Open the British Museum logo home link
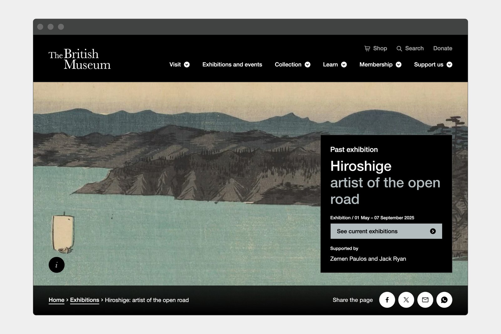Viewport: 501px width, 334px height. tap(80, 59)
